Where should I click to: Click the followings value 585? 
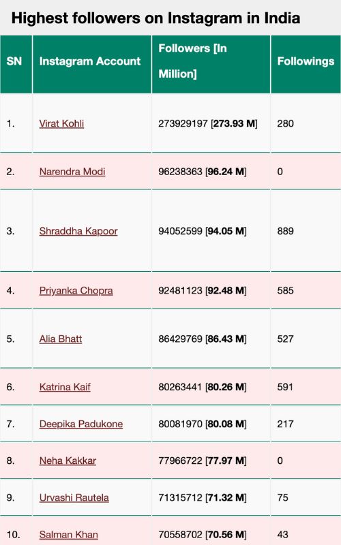(x=285, y=290)
